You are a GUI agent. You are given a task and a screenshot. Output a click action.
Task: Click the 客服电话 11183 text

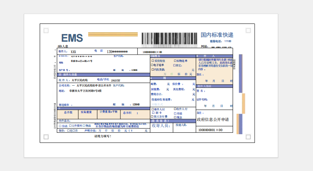[x=220, y=41]
